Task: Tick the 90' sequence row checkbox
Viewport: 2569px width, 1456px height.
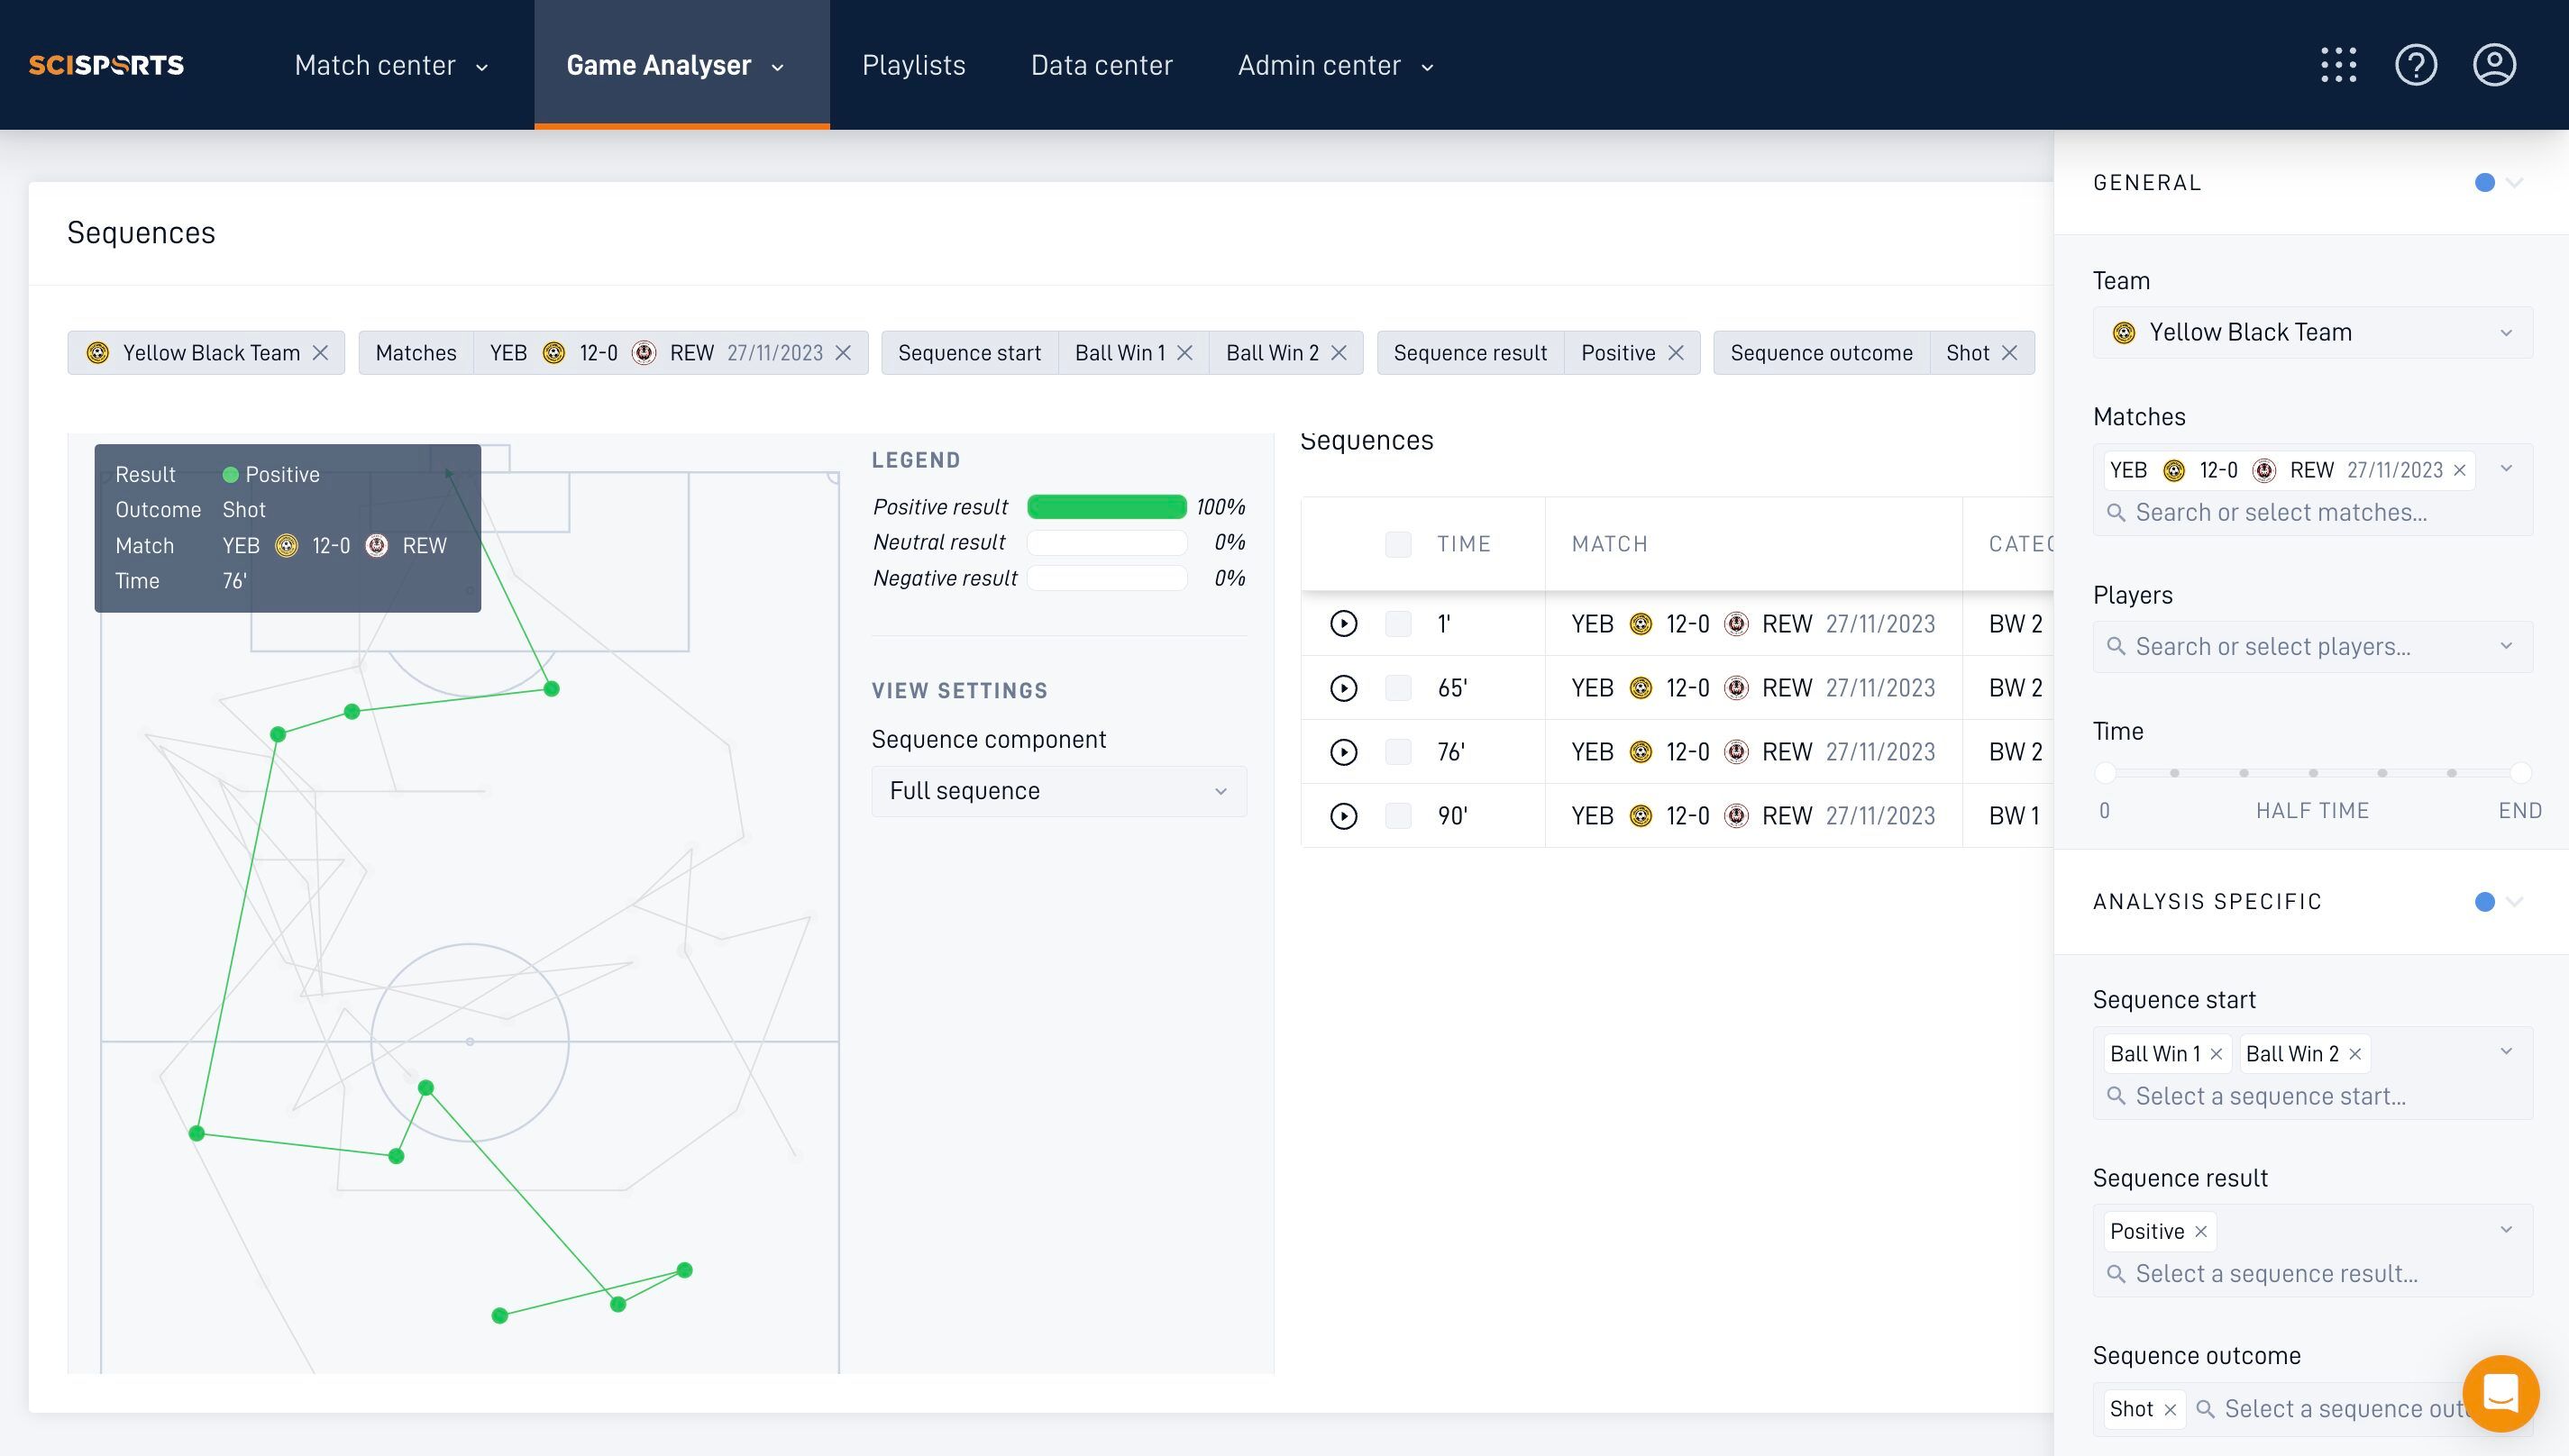Action: (x=1397, y=816)
